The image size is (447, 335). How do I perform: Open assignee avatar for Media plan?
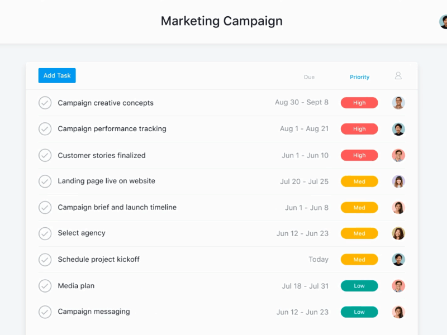[398, 286]
